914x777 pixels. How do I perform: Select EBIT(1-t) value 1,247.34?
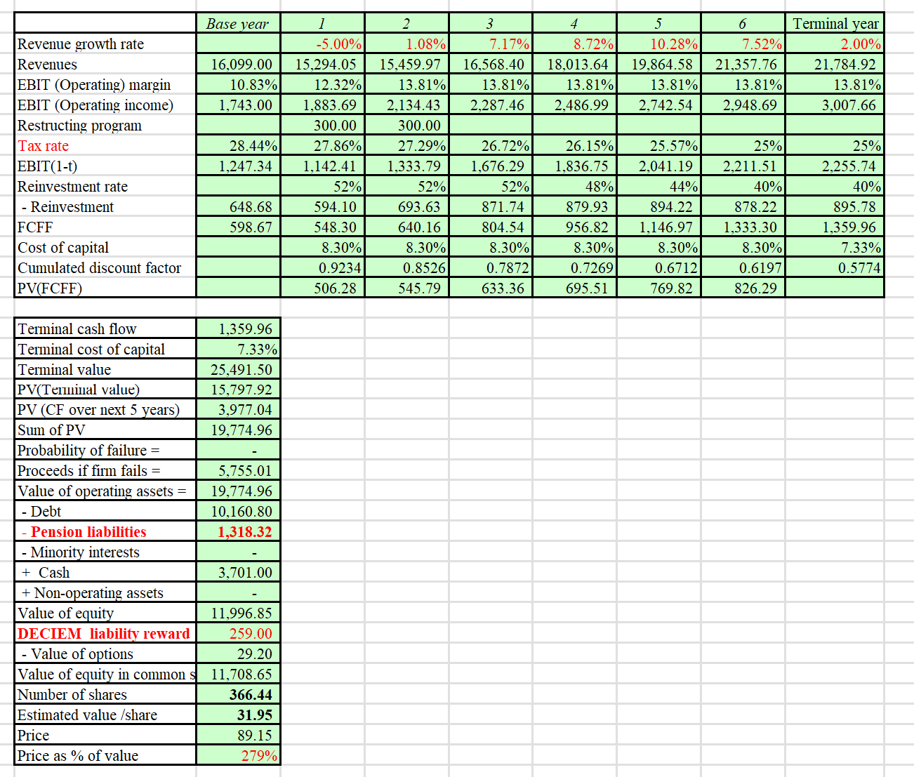pyautogui.click(x=238, y=166)
